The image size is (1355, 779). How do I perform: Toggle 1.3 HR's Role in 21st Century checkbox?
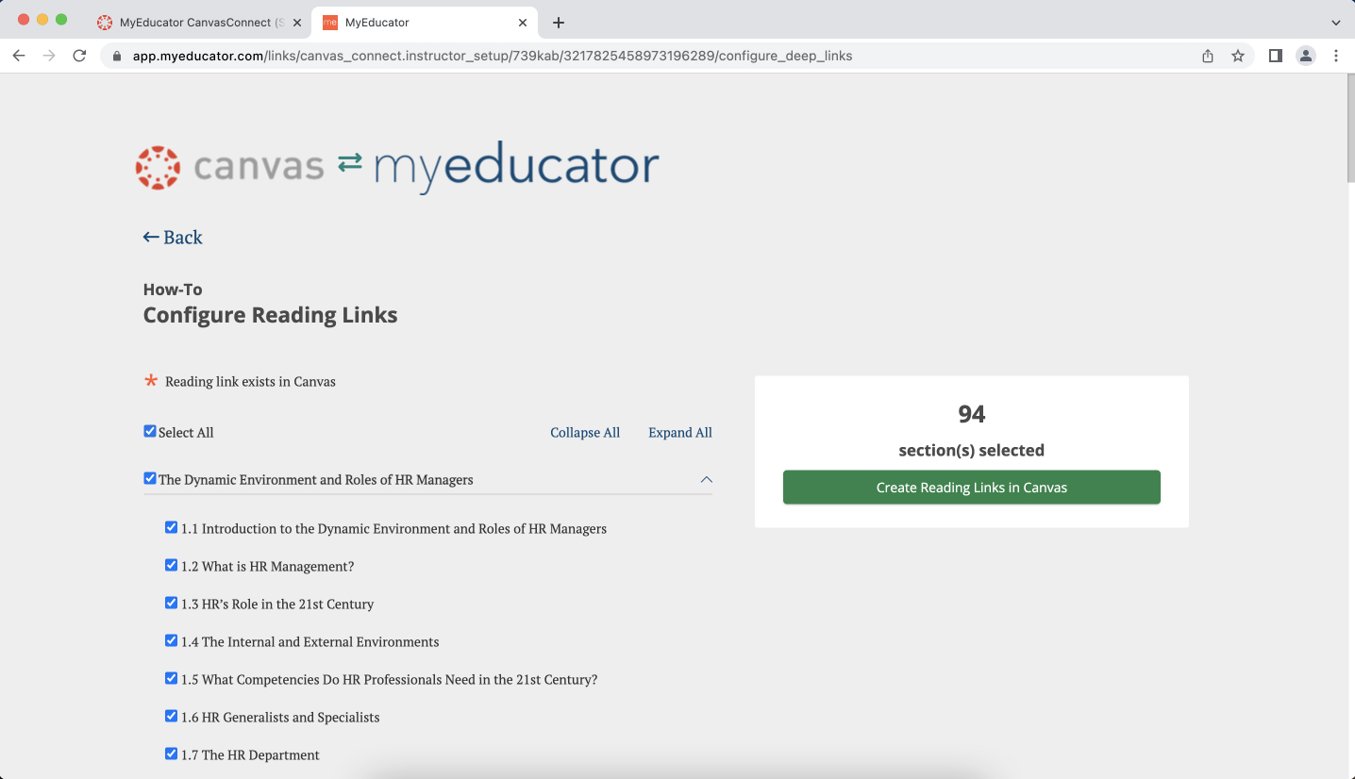[171, 603]
